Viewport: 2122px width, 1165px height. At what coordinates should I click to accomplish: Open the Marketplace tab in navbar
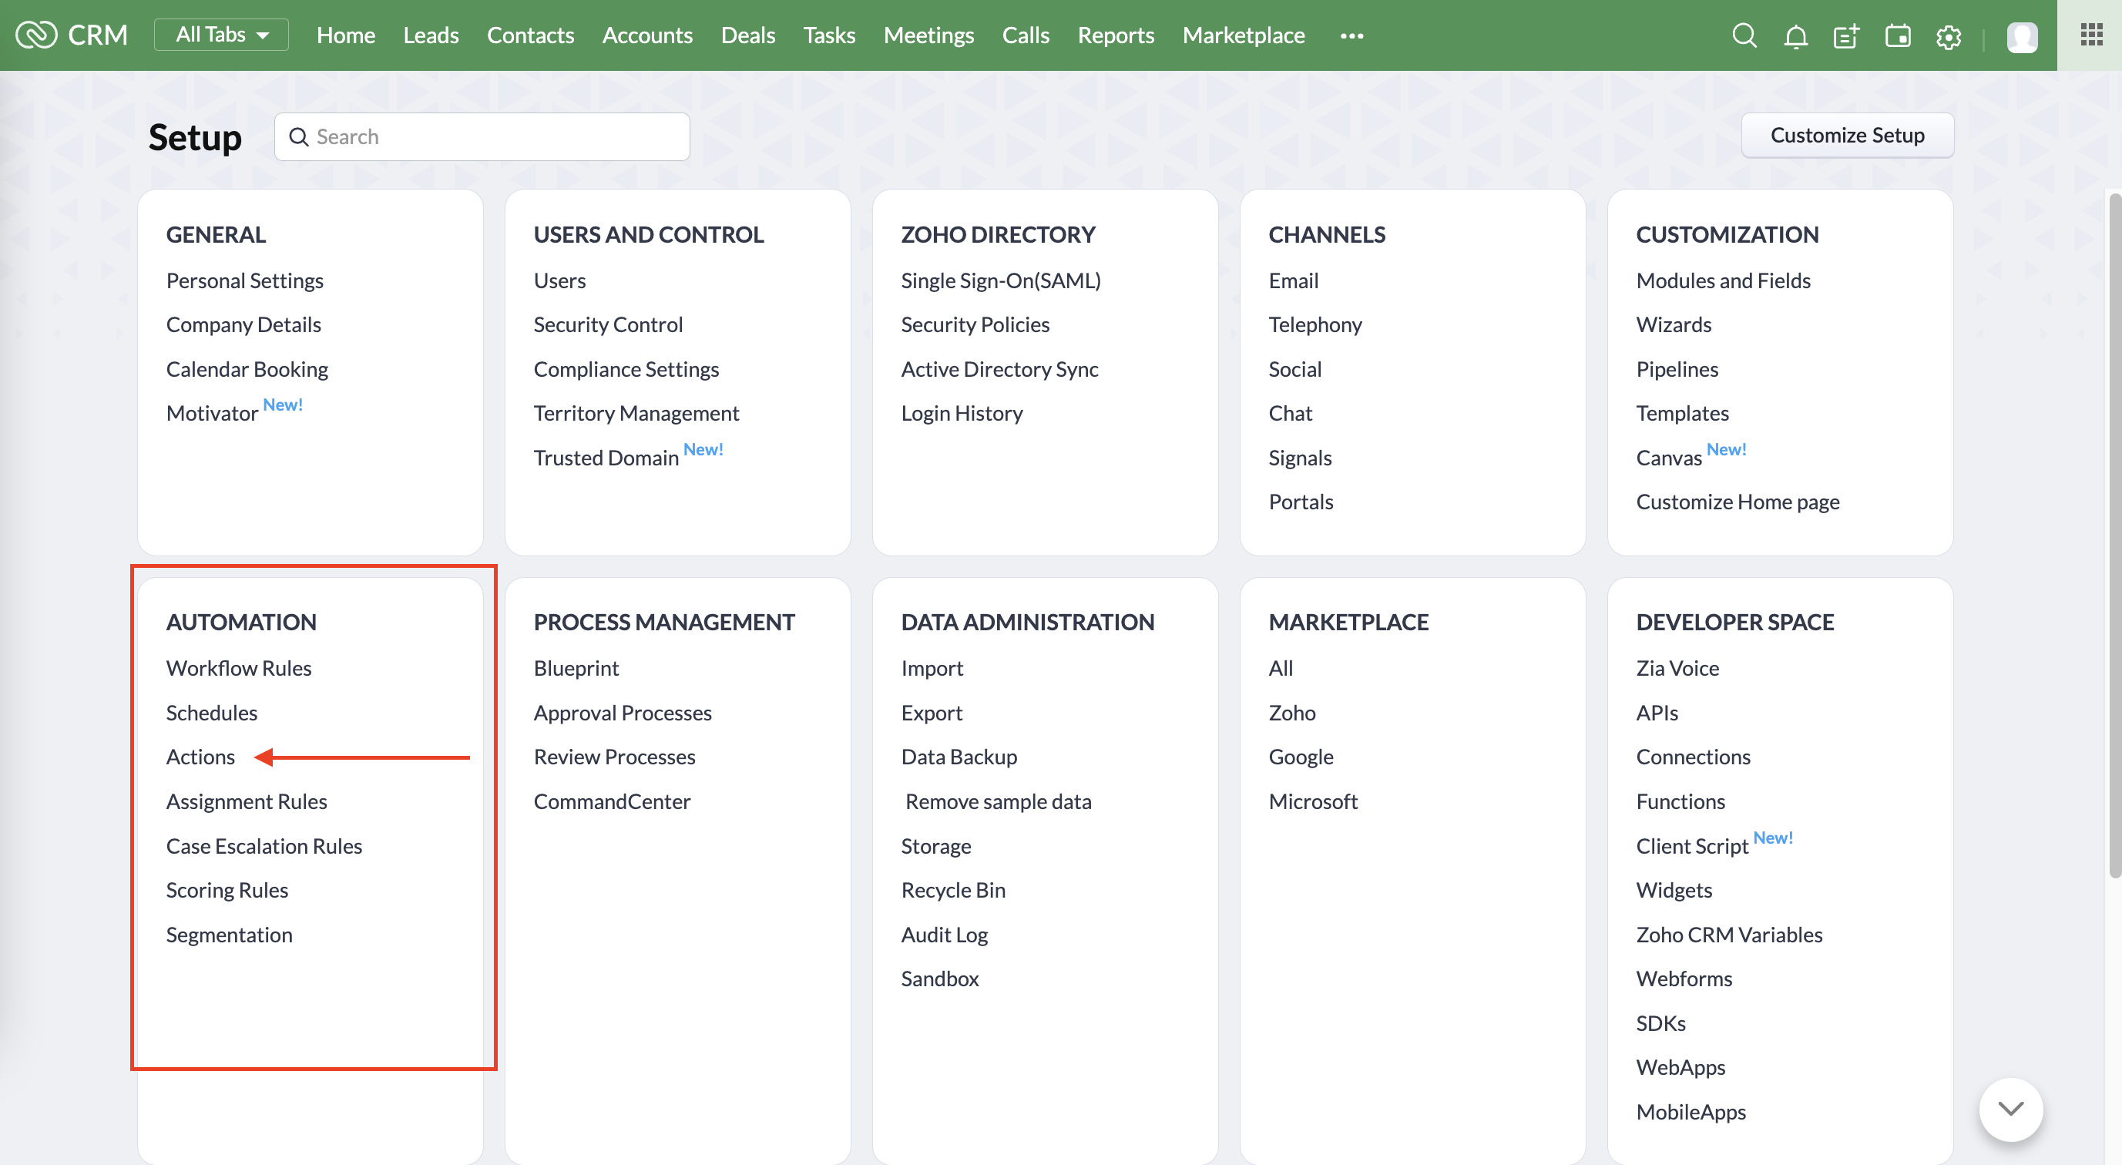[1244, 35]
